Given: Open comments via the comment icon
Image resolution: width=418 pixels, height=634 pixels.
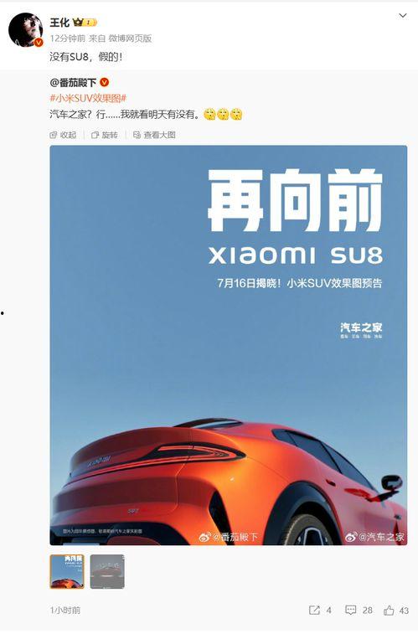Looking at the screenshot, I should tap(350, 610).
